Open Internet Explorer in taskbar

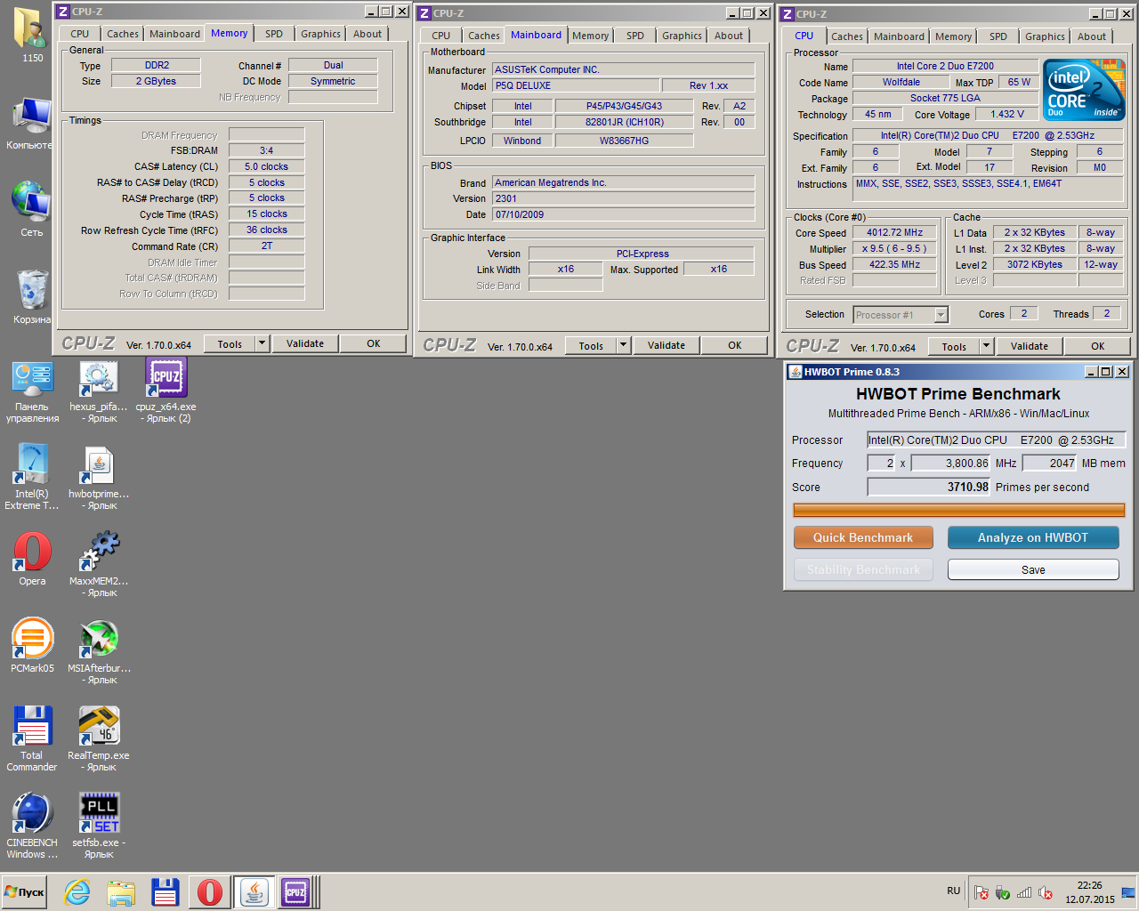(77, 892)
